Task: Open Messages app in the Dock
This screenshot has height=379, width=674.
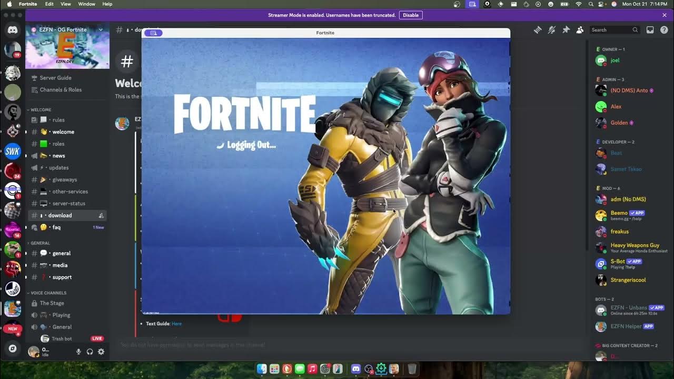Action: [x=300, y=369]
